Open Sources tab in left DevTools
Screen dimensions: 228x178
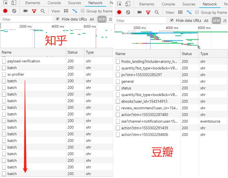[74, 3]
